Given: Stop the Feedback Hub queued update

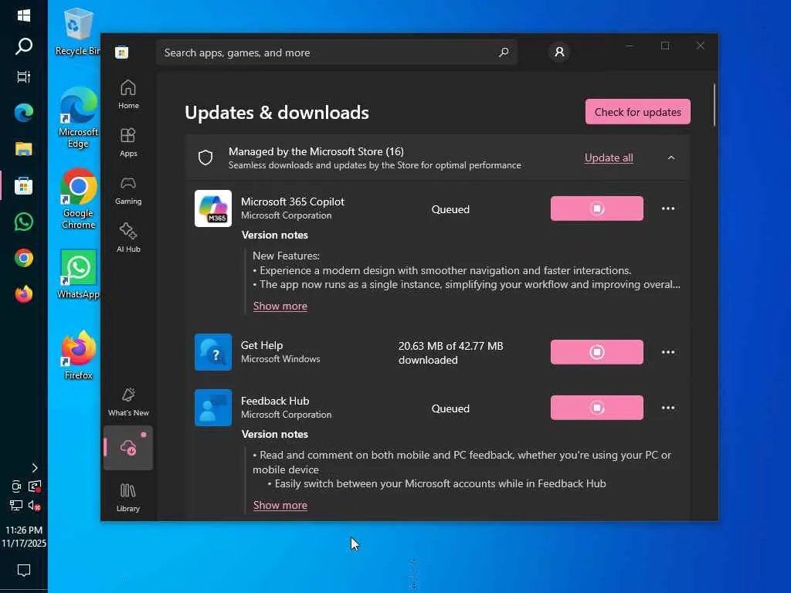Looking at the screenshot, I should click(597, 408).
